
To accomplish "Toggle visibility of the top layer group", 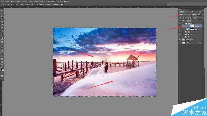I will 180,20.
